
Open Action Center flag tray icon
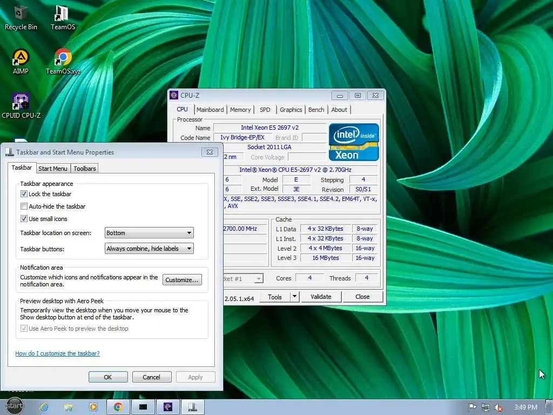click(472, 407)
